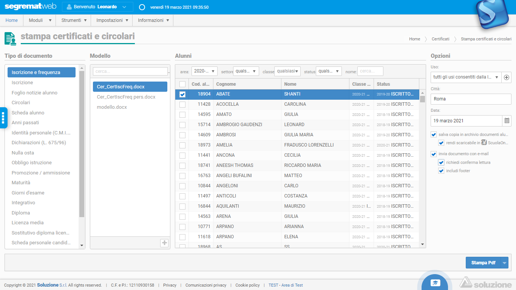Screen dimensions: 516x290
Task: Click the user avatar icon near Benvenuto
Action: pyautogui.click(x=68, y=7)
